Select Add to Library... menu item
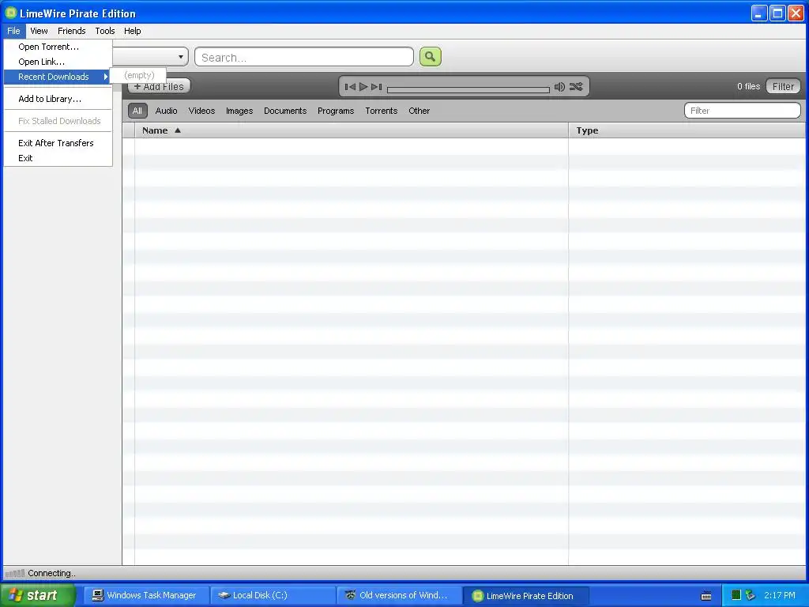Viewport: 809px width, 607px height. coord(58,99)
